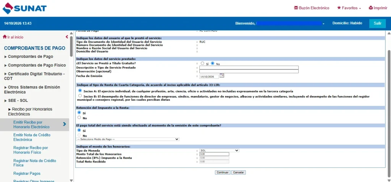Open the Favoritos star menu

click(349, 8)
